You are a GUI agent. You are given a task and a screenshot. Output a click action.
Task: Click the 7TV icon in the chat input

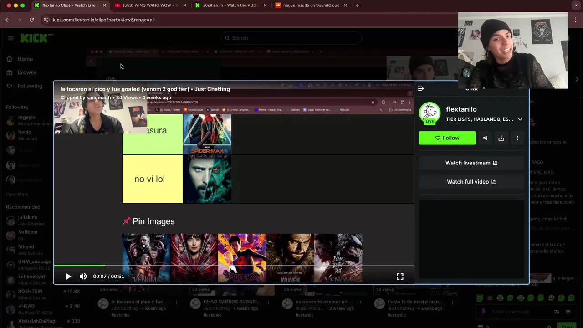click(557, 312)
